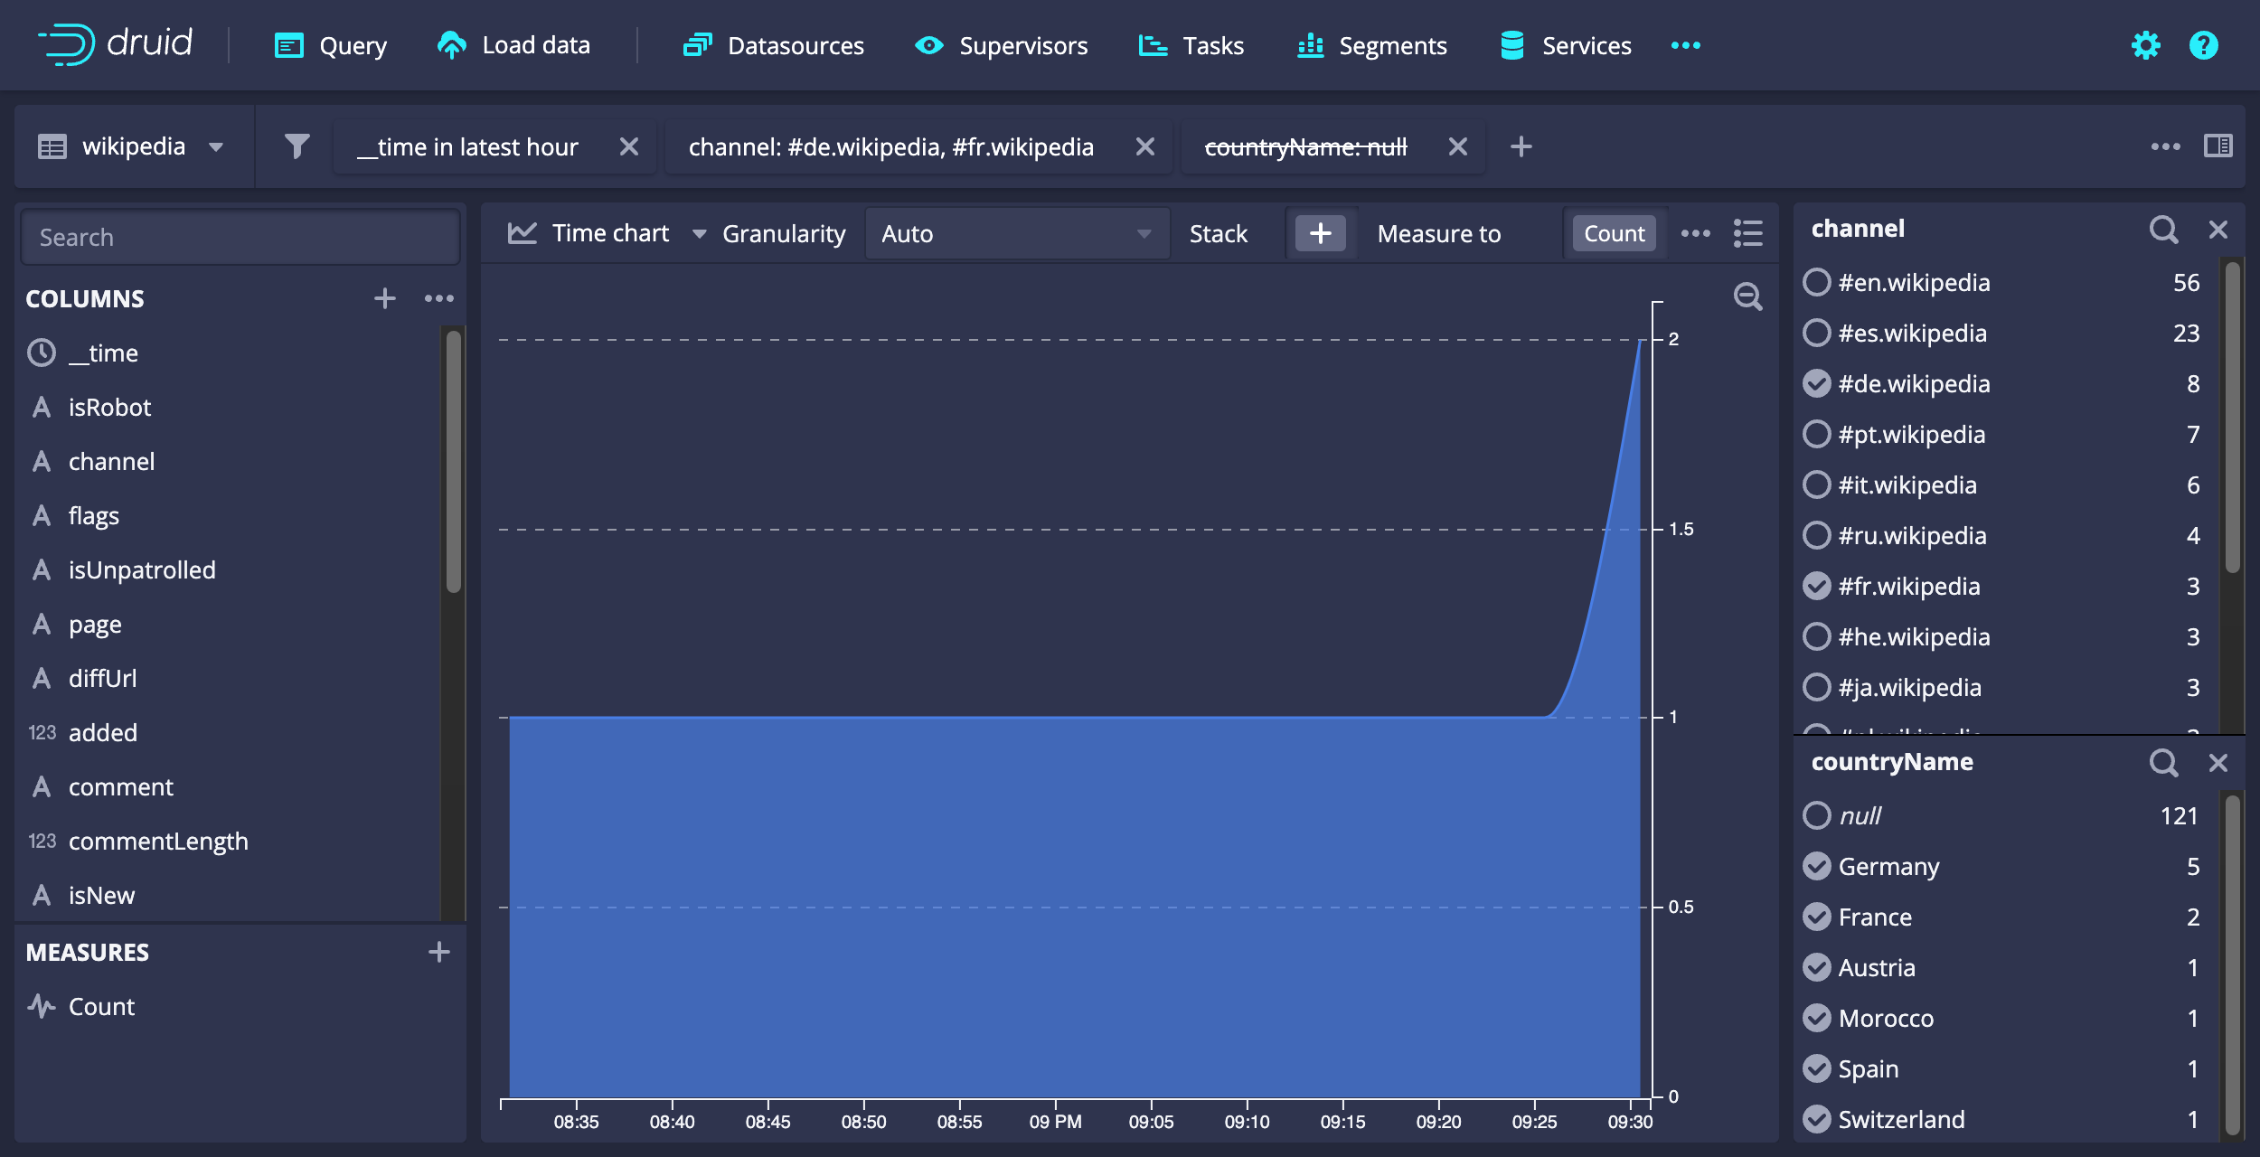2260x1157 pixels.
Task: Toggle the side panel layout icon
Action: point(2218,146)
